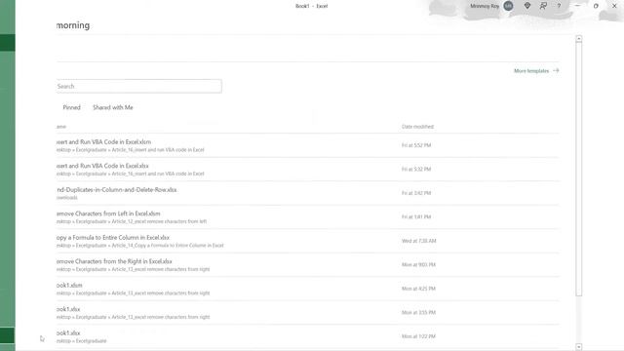624x351 pixels.
Task: Switch to the Shared with Me tab
Action: [x=113, y=107]
